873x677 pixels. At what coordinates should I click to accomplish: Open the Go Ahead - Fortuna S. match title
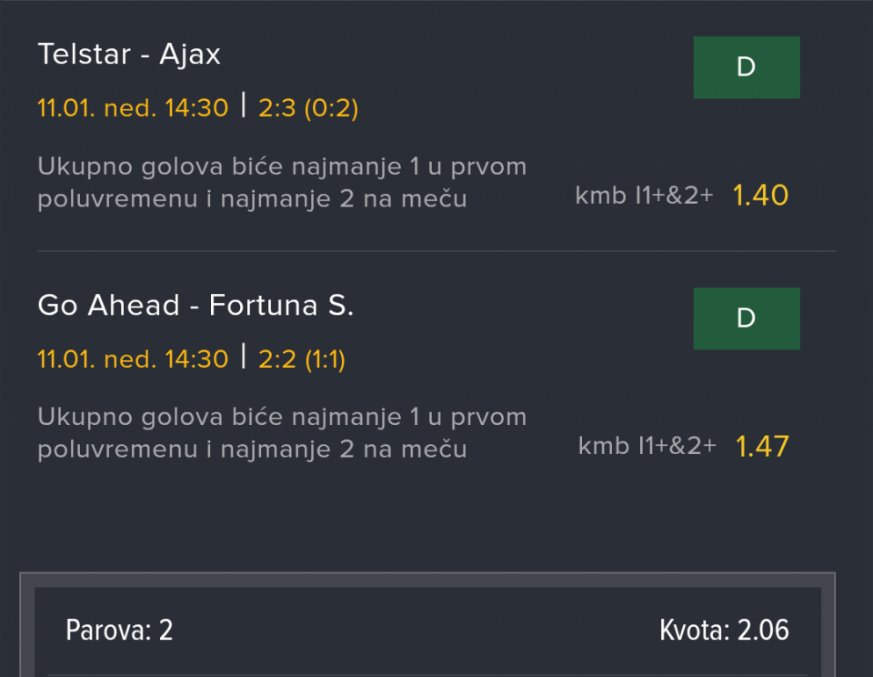pyautogui.click(x=196, y=306)
